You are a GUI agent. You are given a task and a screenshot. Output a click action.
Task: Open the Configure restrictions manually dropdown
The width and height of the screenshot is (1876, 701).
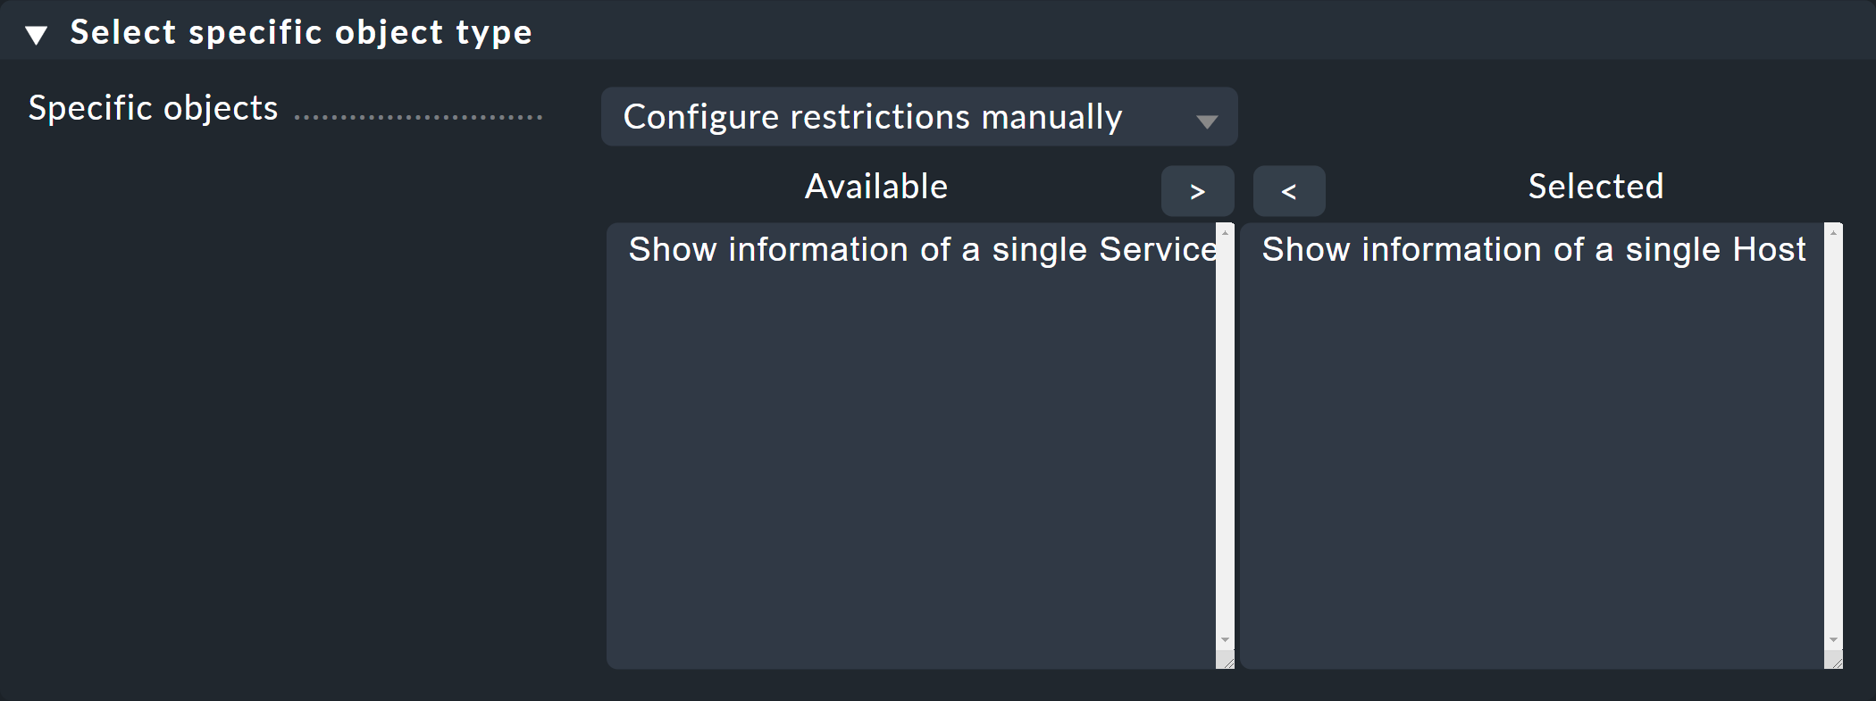click(x=917, y=117)
